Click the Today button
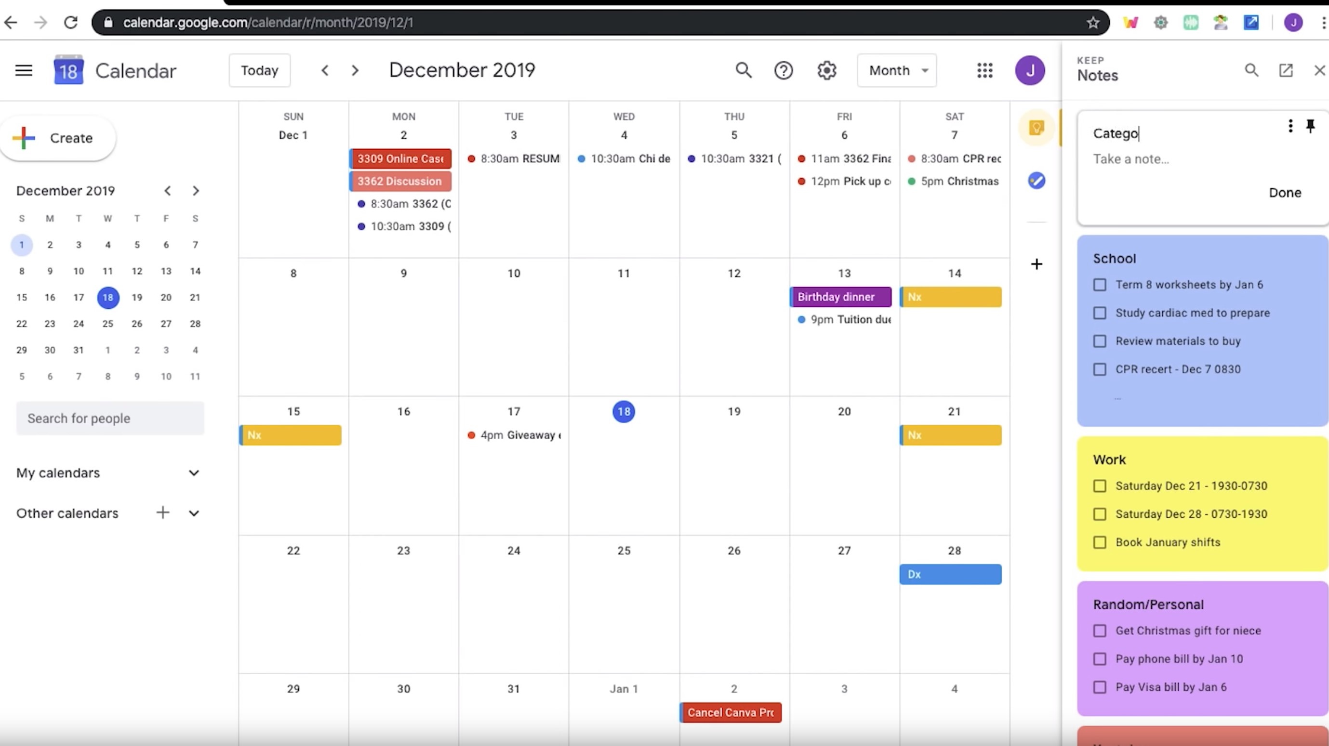 pyautogui.click(x=260, y=70)
